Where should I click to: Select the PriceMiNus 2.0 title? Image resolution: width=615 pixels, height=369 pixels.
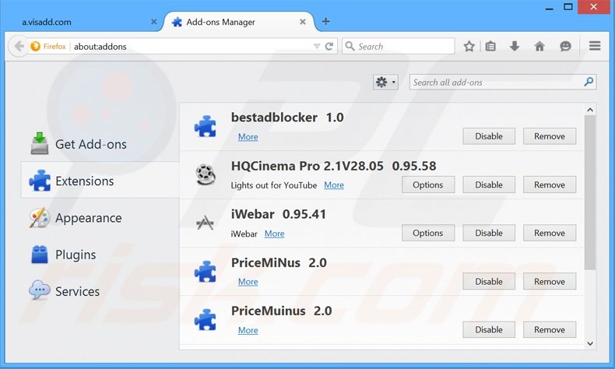click(279, 262)
